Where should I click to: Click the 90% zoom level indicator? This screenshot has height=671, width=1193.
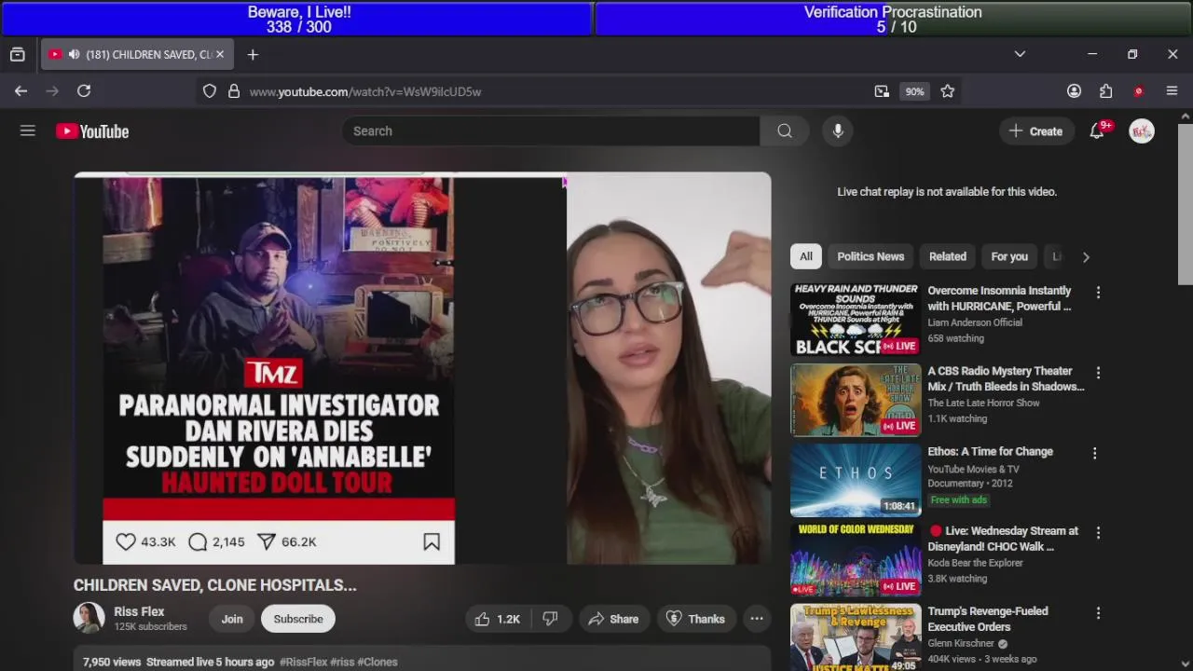click(x=914, y=91)
